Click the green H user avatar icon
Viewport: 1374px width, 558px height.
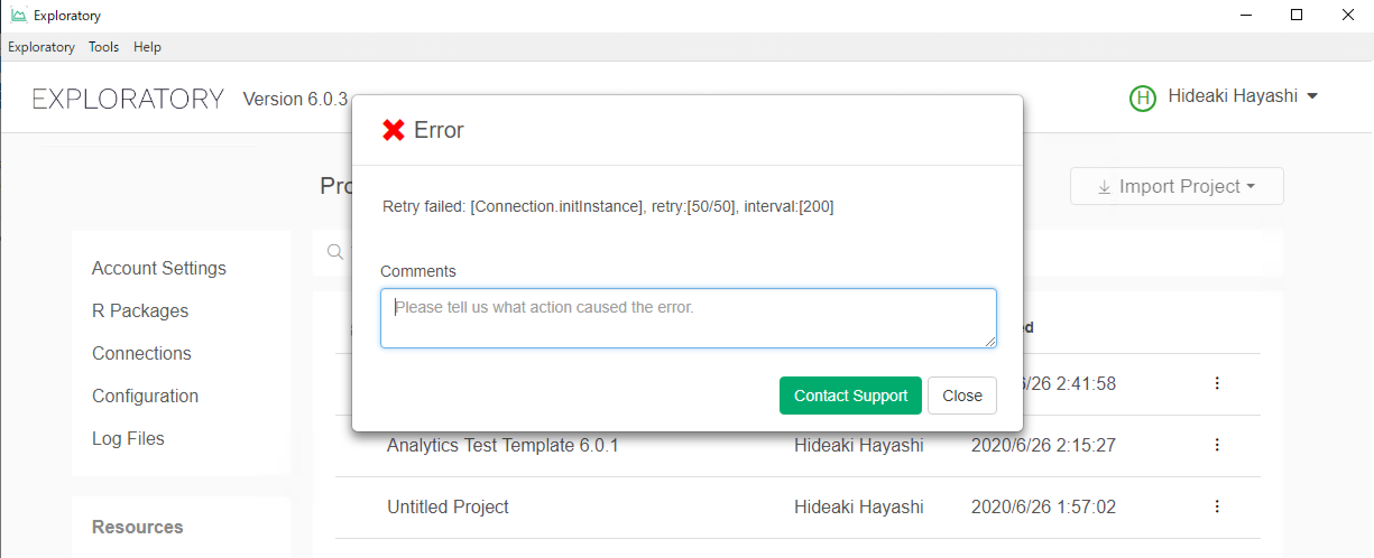pyautogui.click(x=1142, y=98)
